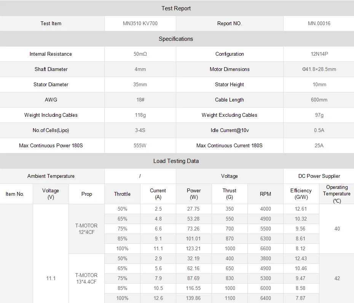Click the Specifications section header
Screen dimensions: 354x303
click(176, 39)
